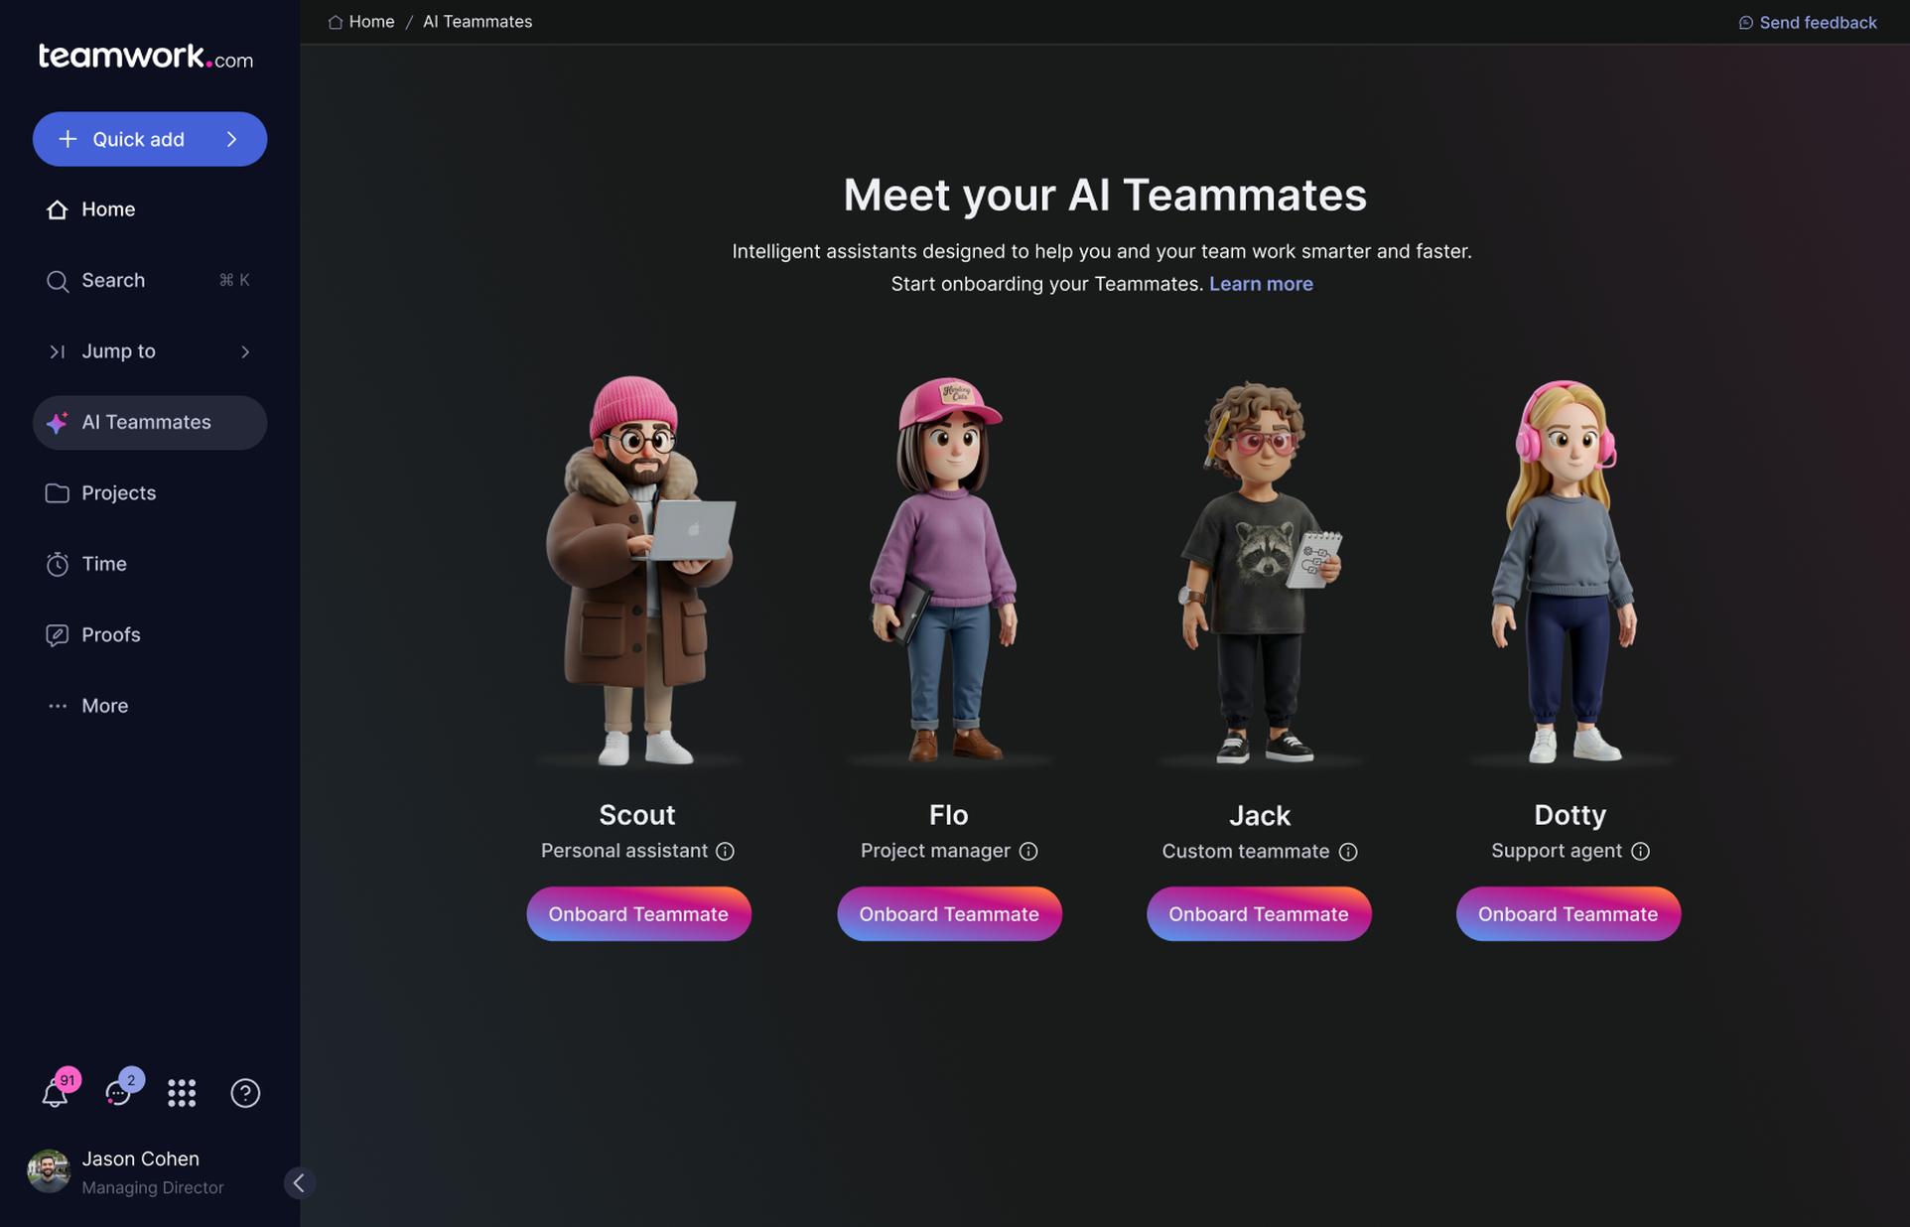The height and width of the screenshot is (1227, 1910).
Task: Show info for Flo Project manager
Action: (1028, 852)
